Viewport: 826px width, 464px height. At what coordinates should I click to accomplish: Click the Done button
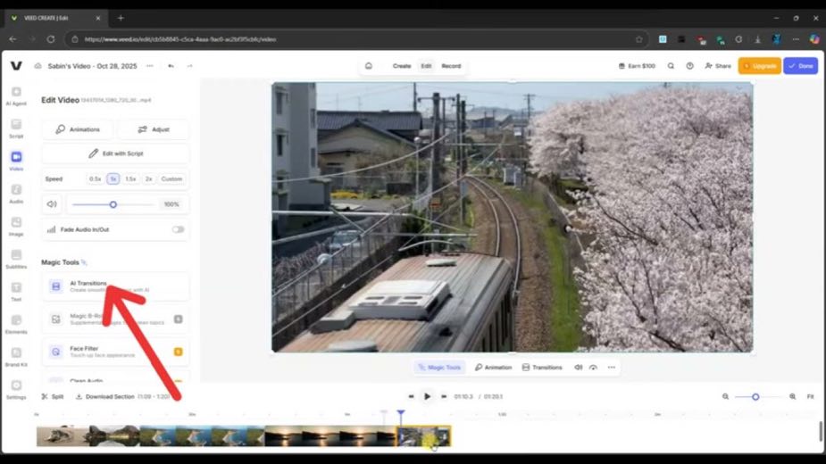coord(801,66)
